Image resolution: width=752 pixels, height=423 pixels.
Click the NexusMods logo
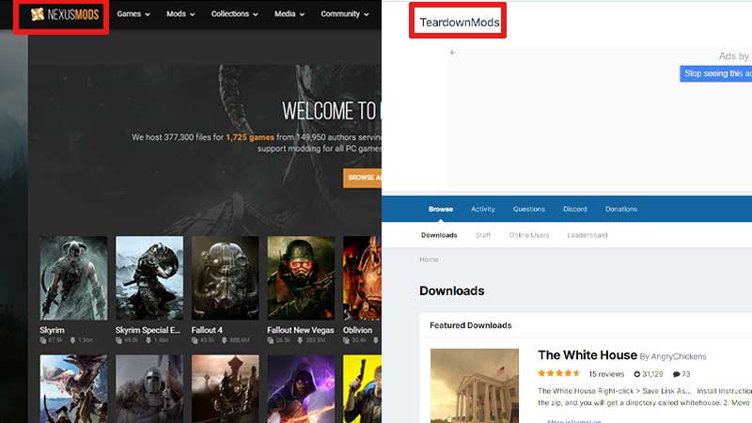[65, 14]
